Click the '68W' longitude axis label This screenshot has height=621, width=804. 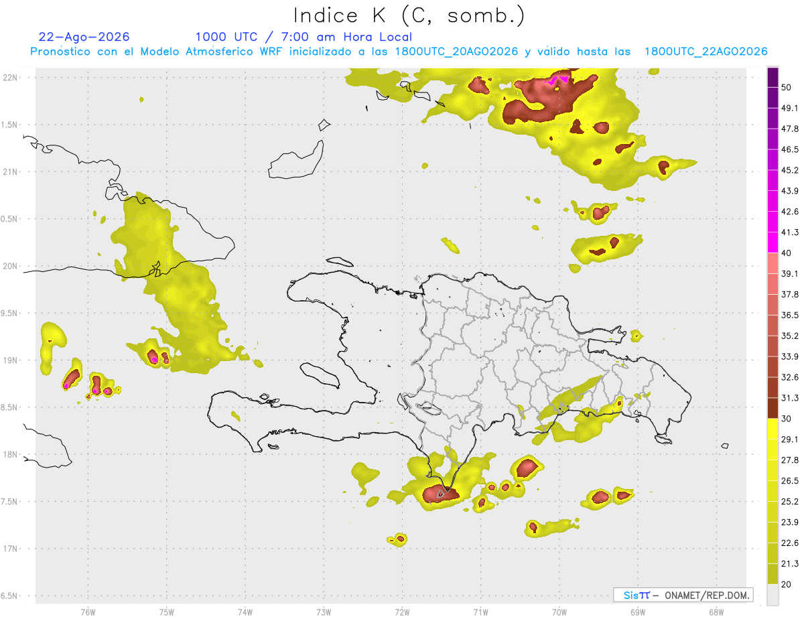click(716, 612)
